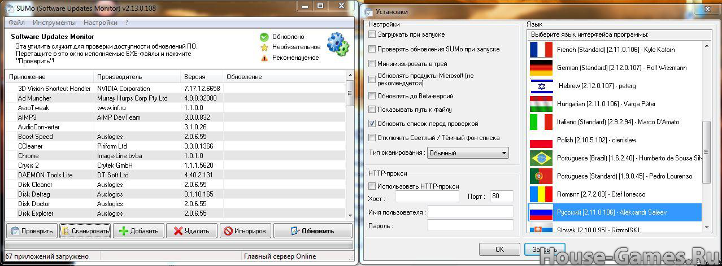722x266 pixels.
Task: Click OK in the Установки dialog
Action: click(x=499, y=249)
